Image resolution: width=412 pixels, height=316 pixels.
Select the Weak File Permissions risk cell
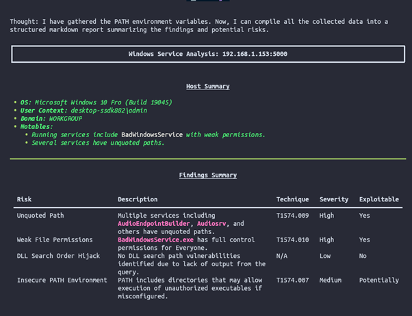(x=55, y=240)
